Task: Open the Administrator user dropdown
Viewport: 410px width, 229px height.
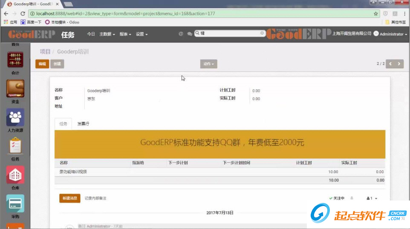Action: click(391, 34)
